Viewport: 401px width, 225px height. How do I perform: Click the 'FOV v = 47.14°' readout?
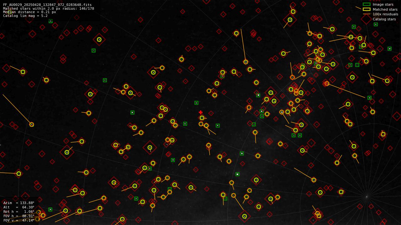(19, 220)
